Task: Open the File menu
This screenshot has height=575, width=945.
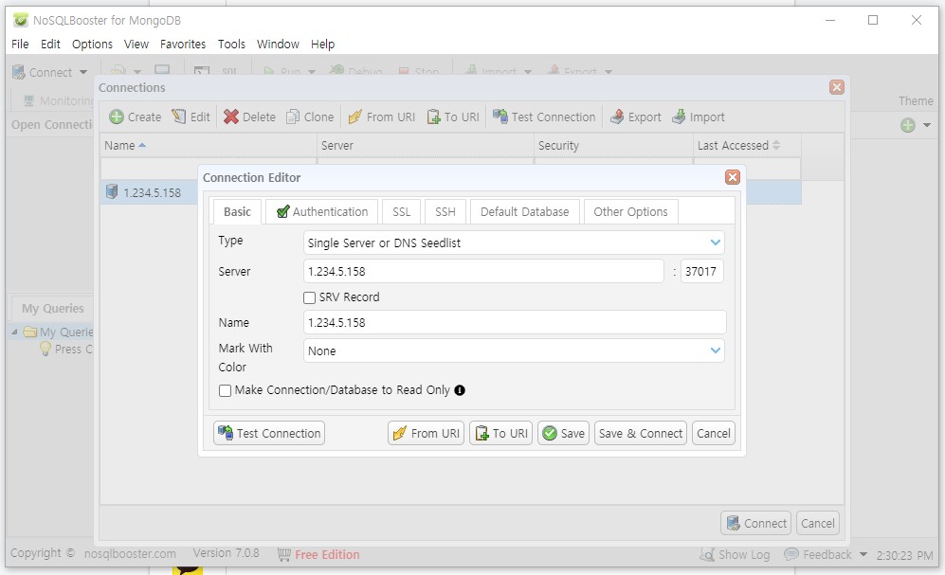Action: pyautogui.click(x=20, y=44)
